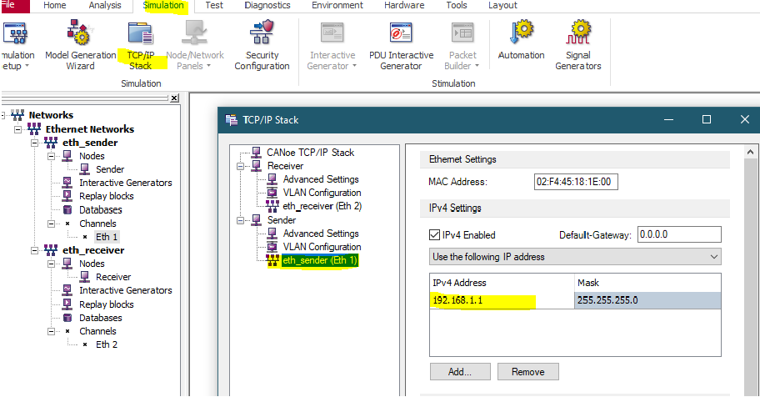Select Interactive Generators under eth_sender

click(x=125, y=183)
